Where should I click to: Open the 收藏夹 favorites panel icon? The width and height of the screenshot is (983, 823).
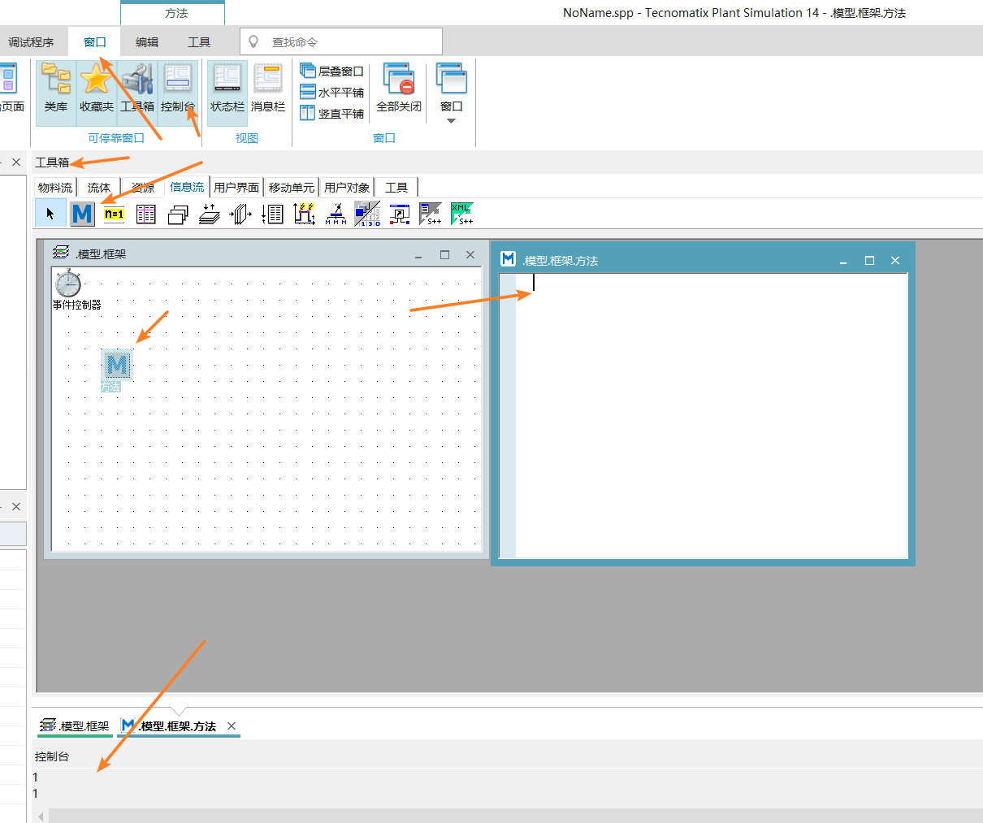pyautogui.click(x=97, y=91)
